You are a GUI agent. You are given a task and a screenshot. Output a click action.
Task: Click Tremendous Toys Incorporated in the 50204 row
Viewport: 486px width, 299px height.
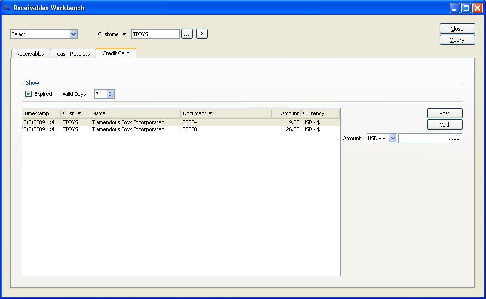[x=128, y=122]
